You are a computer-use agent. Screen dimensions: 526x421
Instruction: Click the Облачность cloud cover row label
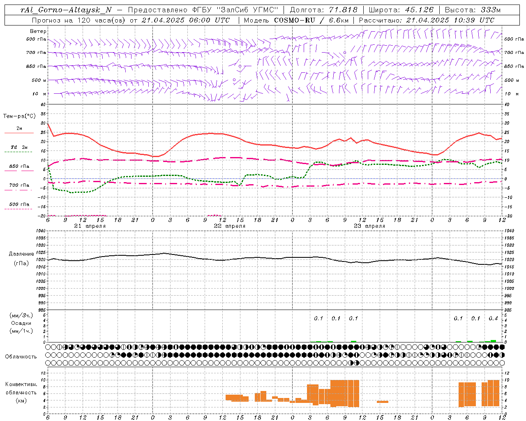[21, 356]
